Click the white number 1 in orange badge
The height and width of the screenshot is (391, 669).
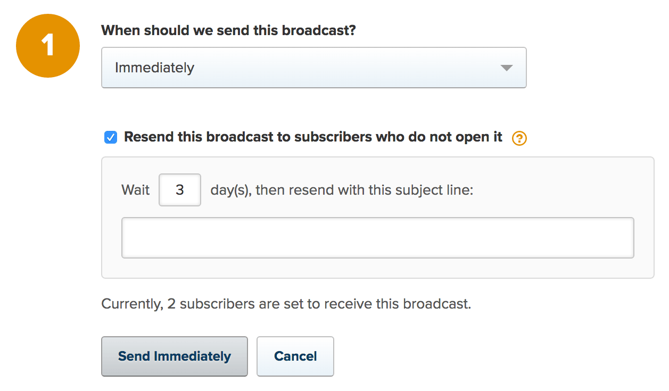coord(48,46)
